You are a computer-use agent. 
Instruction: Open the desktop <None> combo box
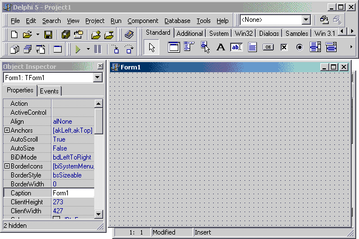(306, 20)
